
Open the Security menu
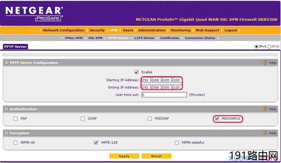tap(97, 30)
